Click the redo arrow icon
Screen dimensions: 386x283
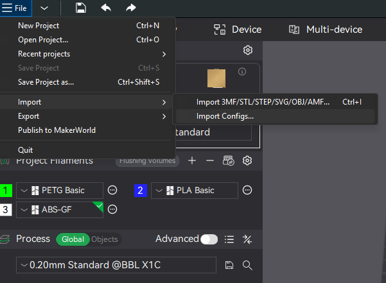(x=130, y=8)
